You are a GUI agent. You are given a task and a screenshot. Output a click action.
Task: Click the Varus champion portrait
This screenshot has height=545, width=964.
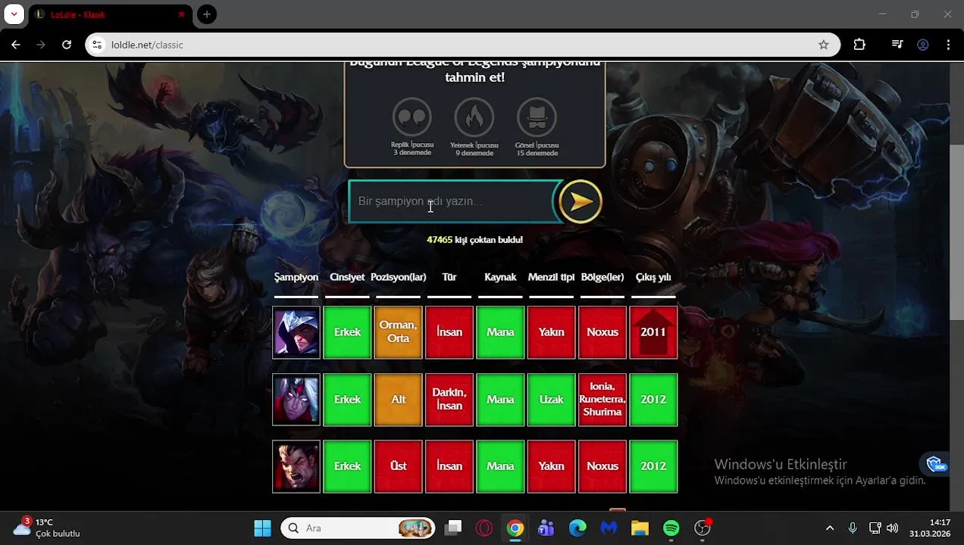(296, 400)
